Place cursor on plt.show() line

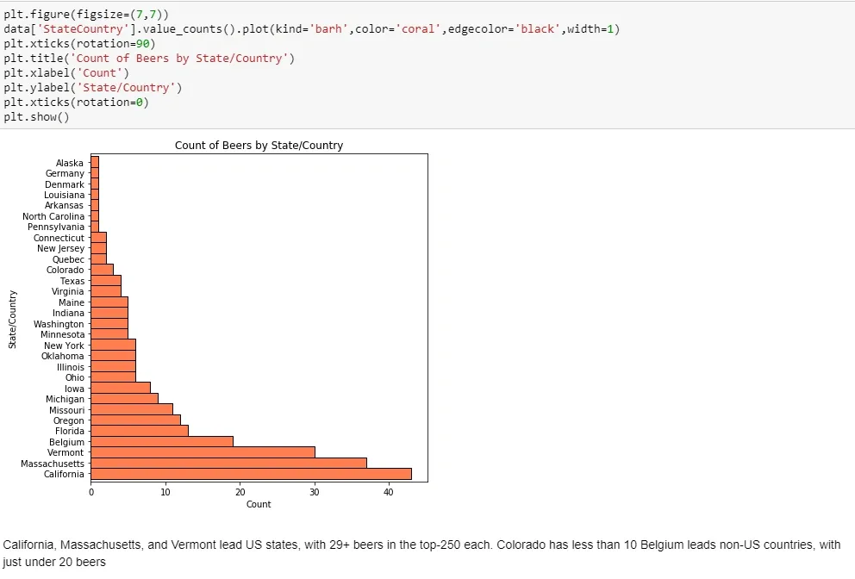tap(36, 116)
